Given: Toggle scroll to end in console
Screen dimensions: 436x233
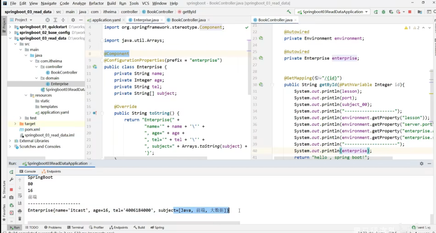Looking at the screenshot, I should [x=20, y=204].
